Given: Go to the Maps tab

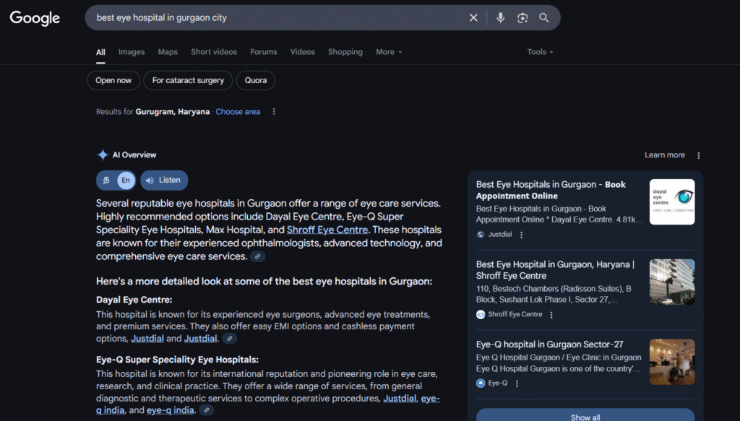Looking at the screenshot, I should pyautogui.click(x=168, y=52).
